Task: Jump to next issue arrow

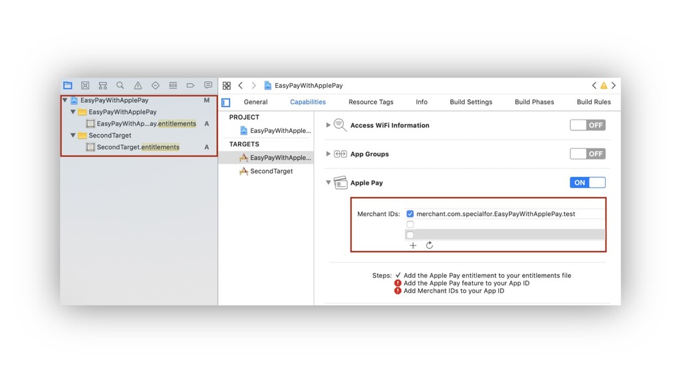Action: click(x=613, y=86)
